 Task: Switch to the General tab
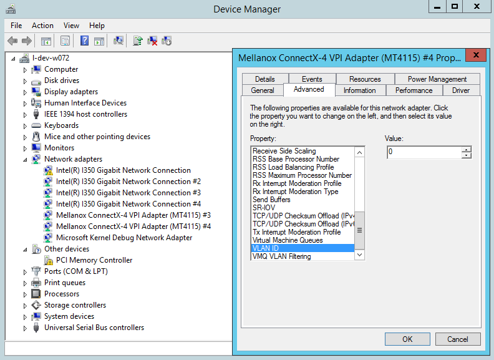[x=263, y=90]
